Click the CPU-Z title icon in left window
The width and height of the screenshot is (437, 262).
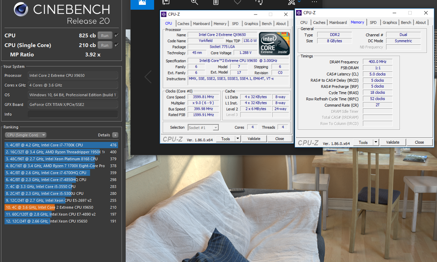point(164,14)
